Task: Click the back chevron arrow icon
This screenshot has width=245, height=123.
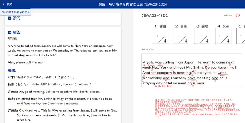Action: pos(4,4)
